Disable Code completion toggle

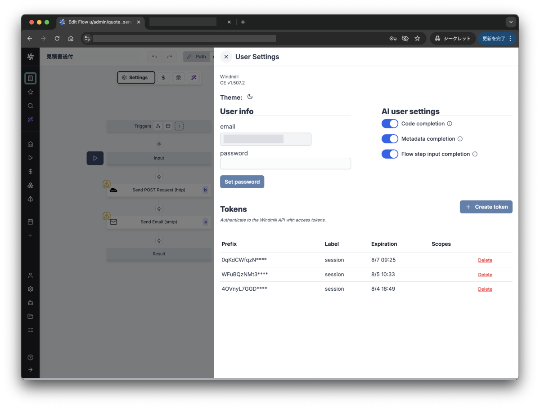[390, 124]
